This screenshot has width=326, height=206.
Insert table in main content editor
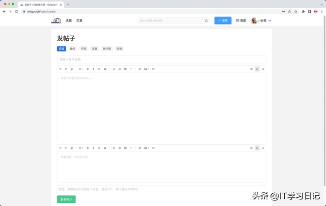(125, 69)
